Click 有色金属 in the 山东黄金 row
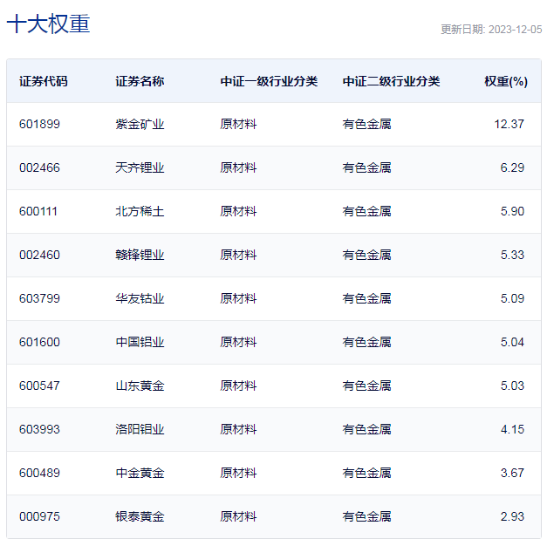Image resolution: width=547 pixels, height=546 pixels. [366, 386]
